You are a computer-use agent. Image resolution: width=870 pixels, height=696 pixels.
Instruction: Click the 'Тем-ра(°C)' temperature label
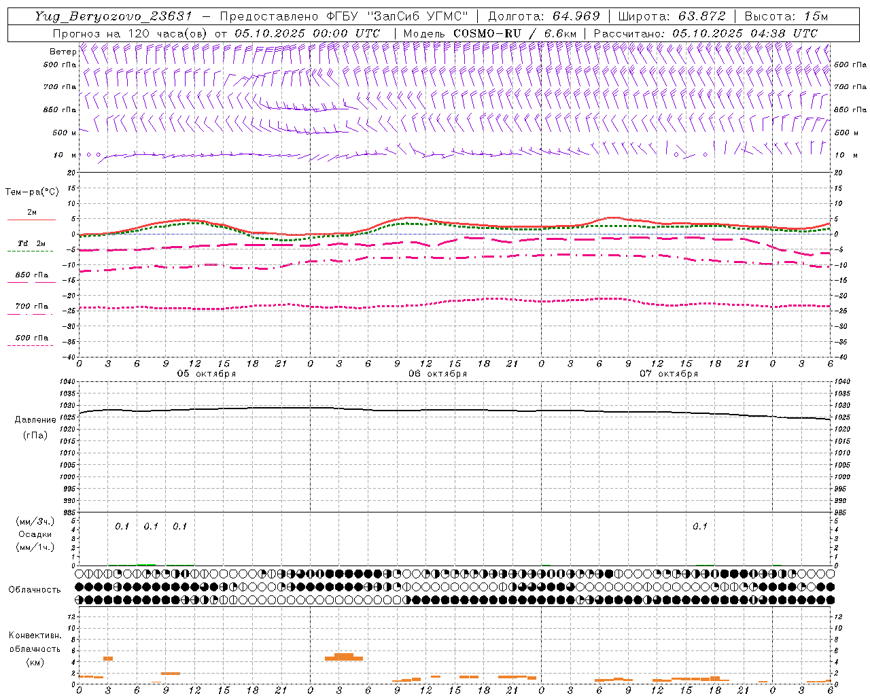tap(32, 192)
